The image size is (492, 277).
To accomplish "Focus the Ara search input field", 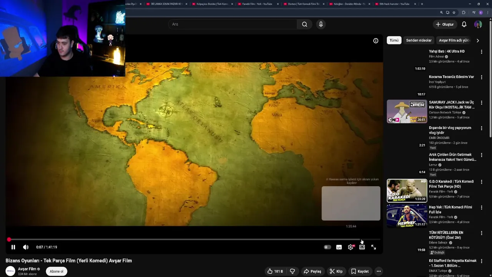I will point(233,24).
